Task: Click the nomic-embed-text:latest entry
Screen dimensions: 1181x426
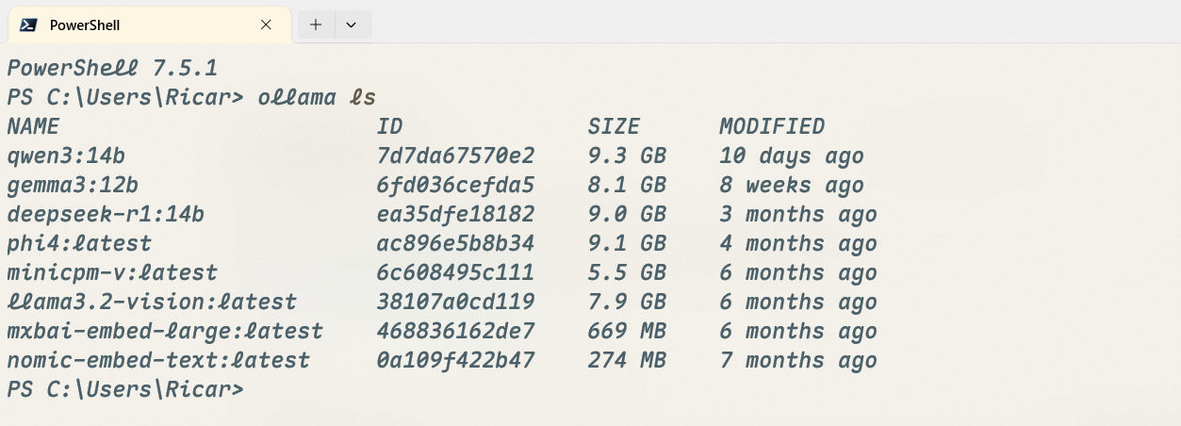Action: (x=158, y=360)
